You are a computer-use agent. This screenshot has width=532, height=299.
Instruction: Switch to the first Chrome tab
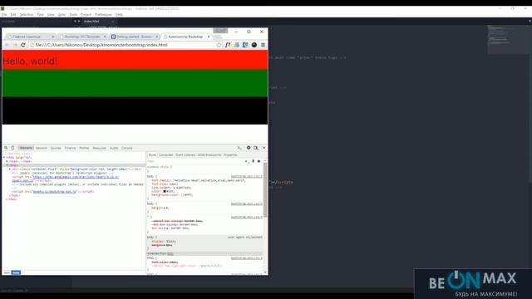click(31, 37)
